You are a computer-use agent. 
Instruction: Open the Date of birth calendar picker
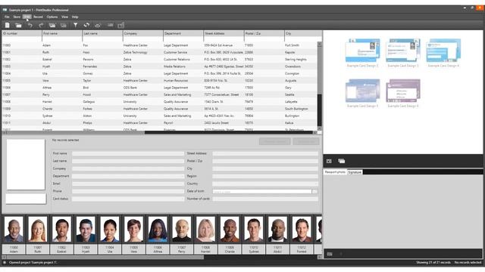[x=314, y=191]
